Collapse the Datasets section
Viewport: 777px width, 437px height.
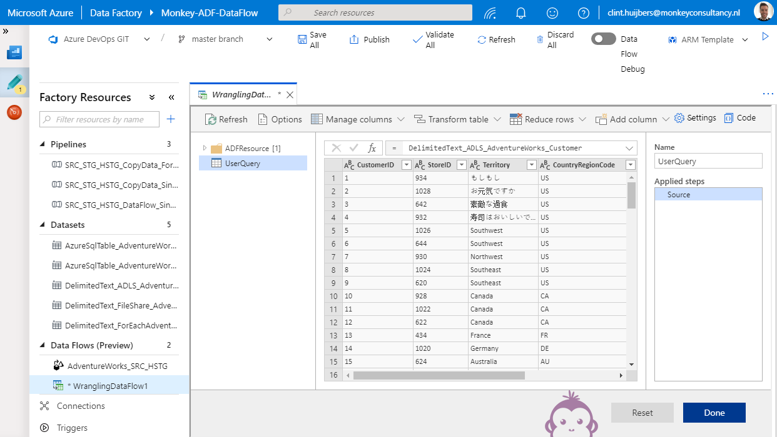43,225
